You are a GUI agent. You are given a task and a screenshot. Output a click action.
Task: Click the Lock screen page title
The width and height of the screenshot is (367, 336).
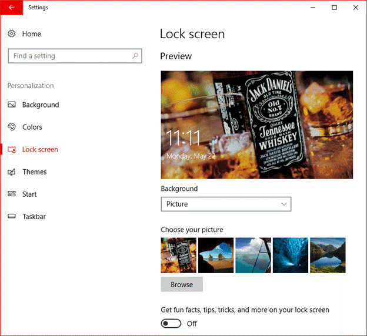(192, 34)
